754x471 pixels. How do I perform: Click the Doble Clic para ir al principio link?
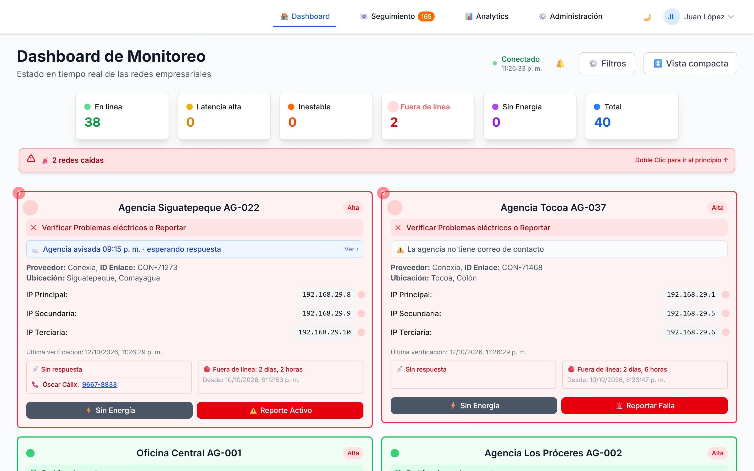pos(681,160)
